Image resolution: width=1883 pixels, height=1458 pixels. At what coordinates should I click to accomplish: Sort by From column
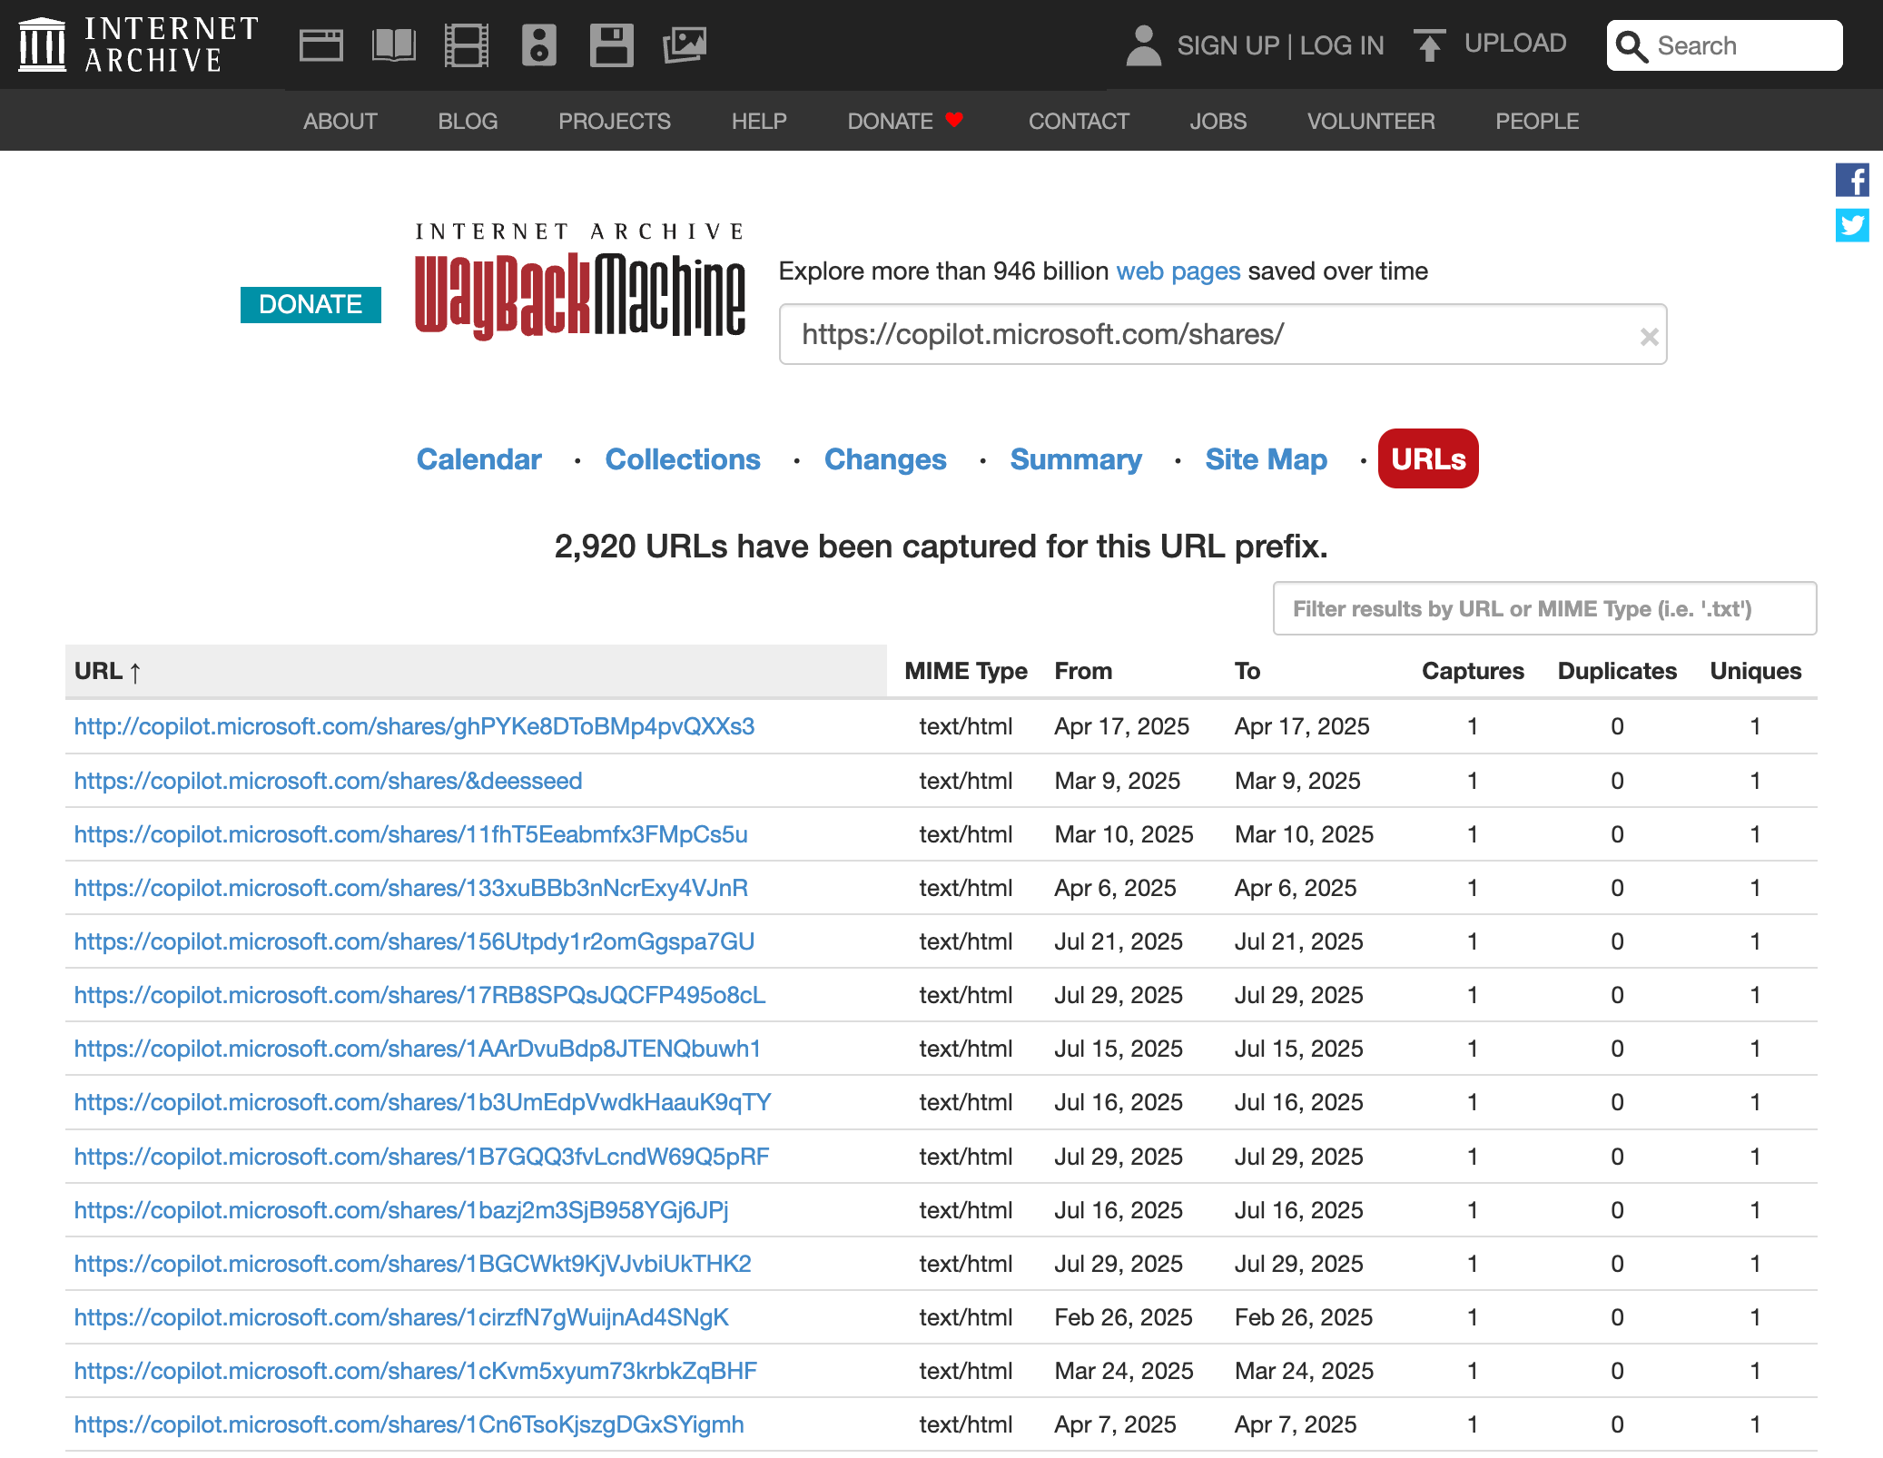(x=1083, y=671)
